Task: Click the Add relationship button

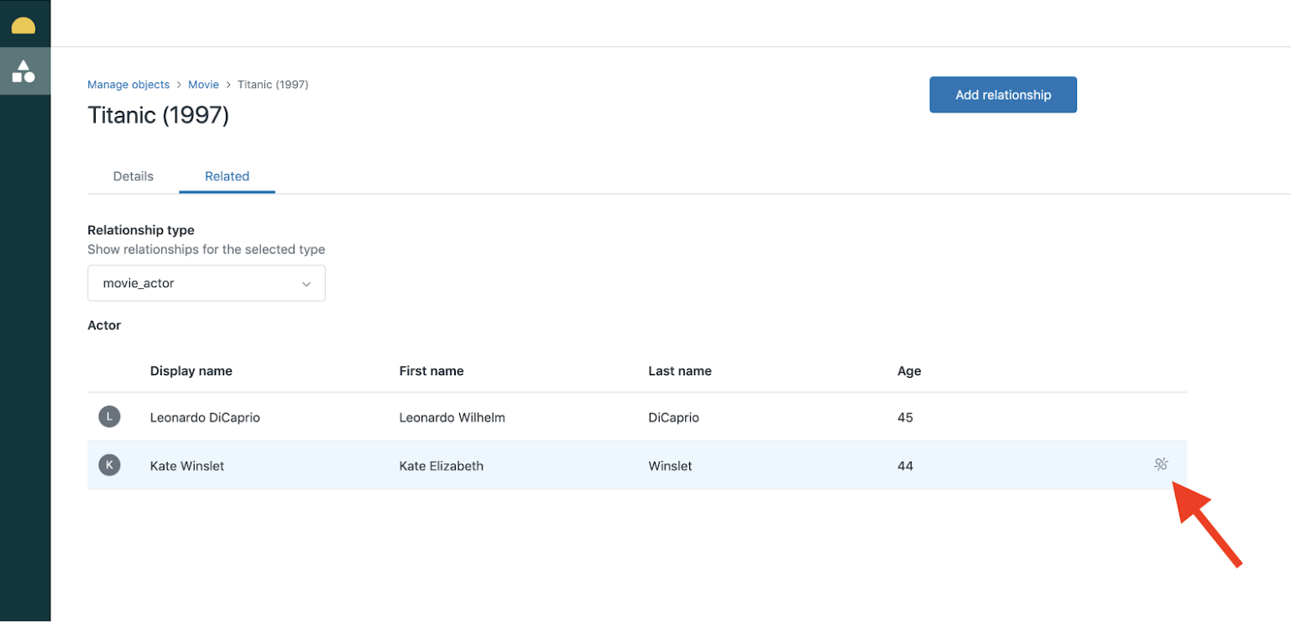Action: tap(1002, 95)
